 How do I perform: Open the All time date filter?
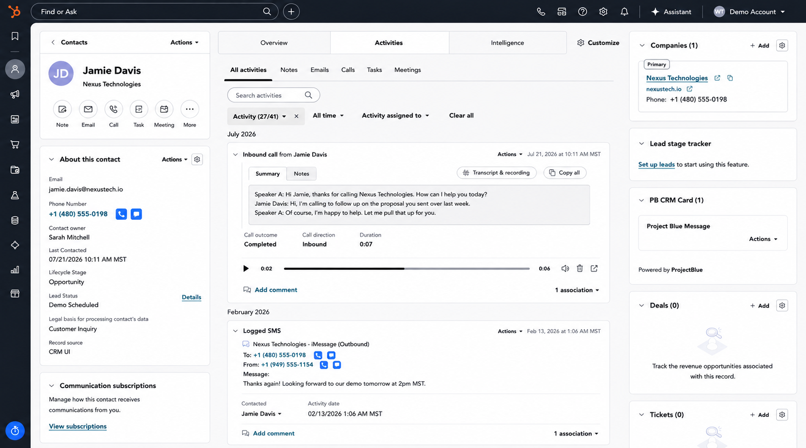328,115
